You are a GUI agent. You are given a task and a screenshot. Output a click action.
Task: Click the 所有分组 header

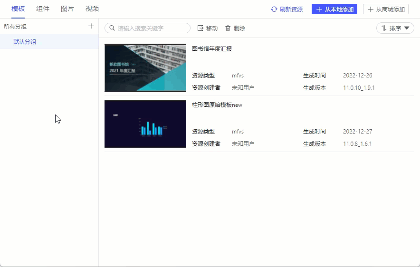click(15, 26)
